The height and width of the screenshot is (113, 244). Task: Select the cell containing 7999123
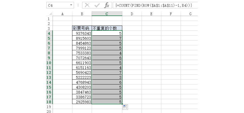[x=82, y=48]
